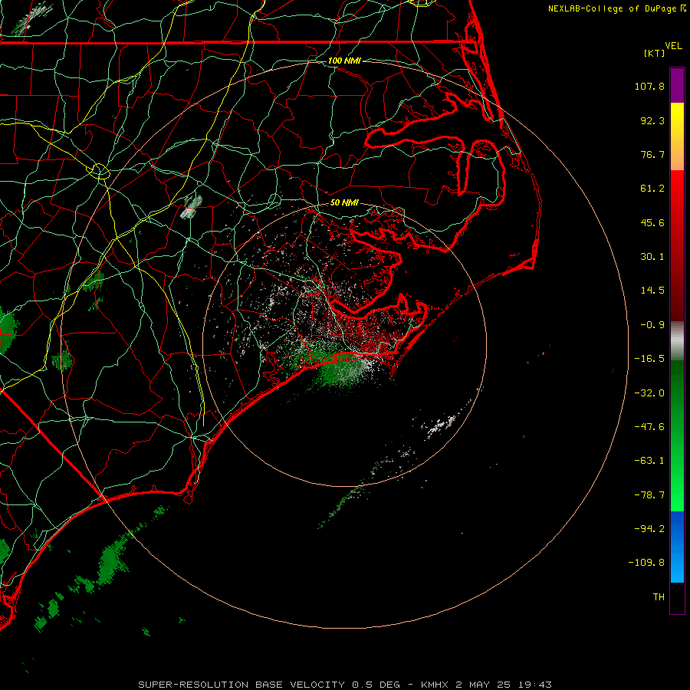Image resolution: width=690 pixels, height=690 pixels.
Task: Click the NEXLAB-College of DuPage label
Action: [613, 8]
